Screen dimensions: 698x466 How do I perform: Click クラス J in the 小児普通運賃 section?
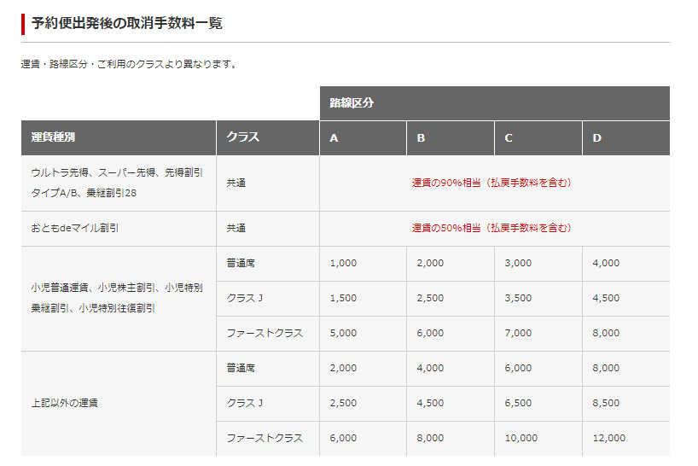click(x=244, y=298)
